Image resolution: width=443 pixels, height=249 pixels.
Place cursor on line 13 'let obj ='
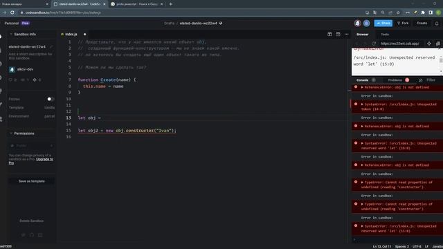click(89, 118)
